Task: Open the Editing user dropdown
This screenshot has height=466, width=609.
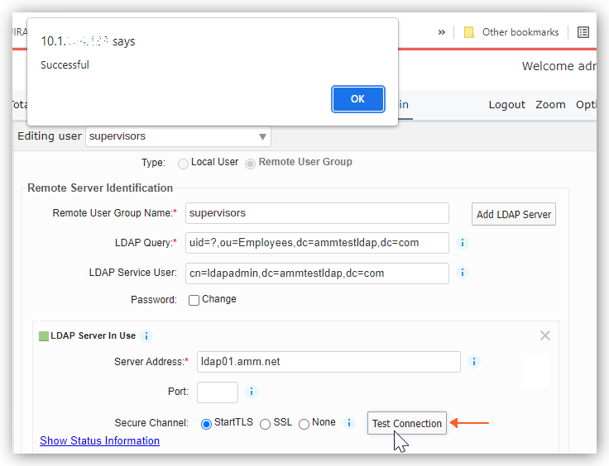Action: pos(178,136)
